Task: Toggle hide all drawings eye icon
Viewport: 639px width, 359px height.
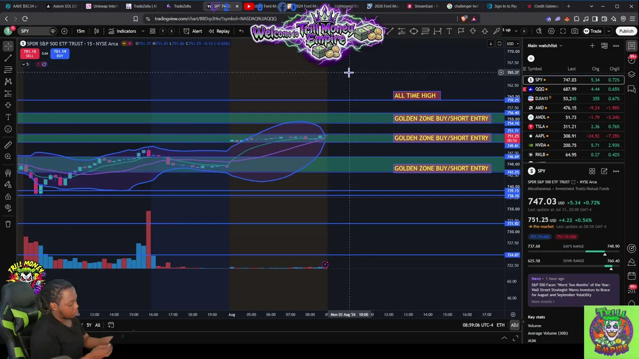Action: pyautogui.click(x=8, y=208)
